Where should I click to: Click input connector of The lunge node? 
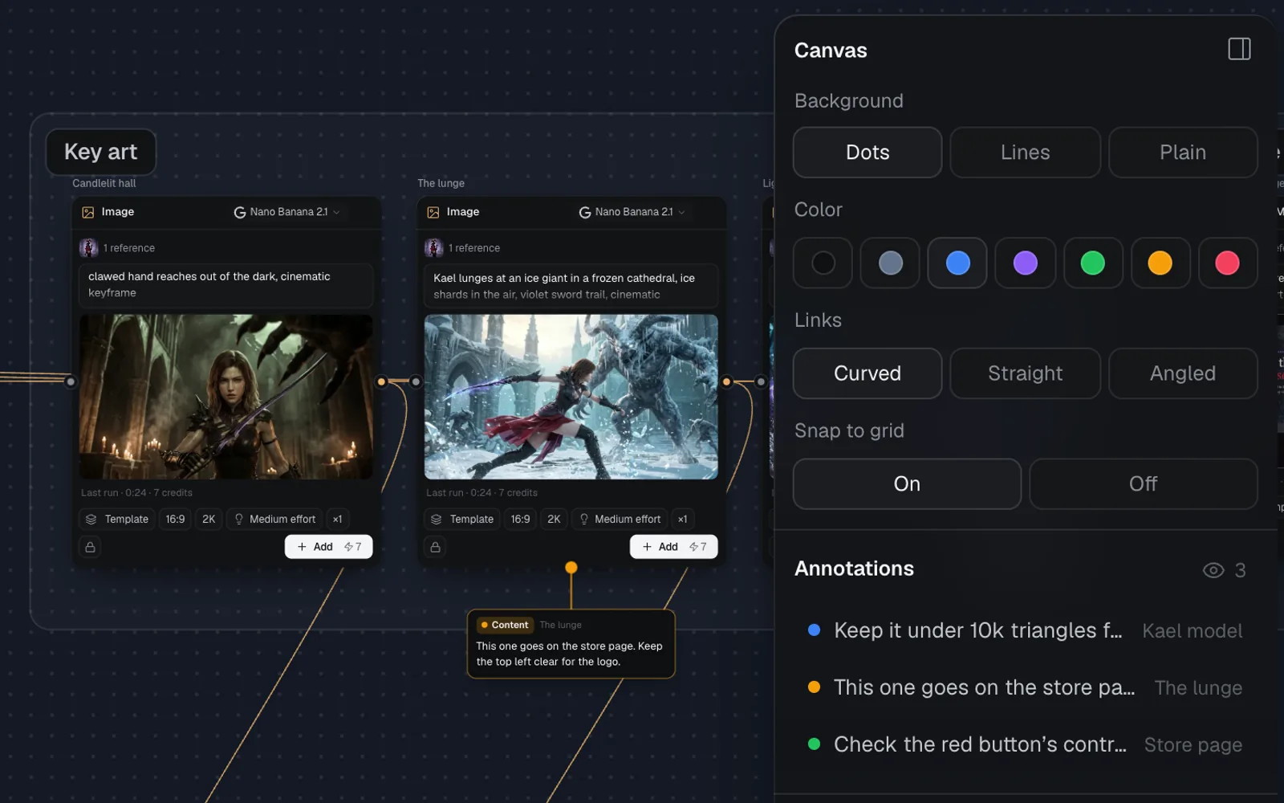point(416,381)
